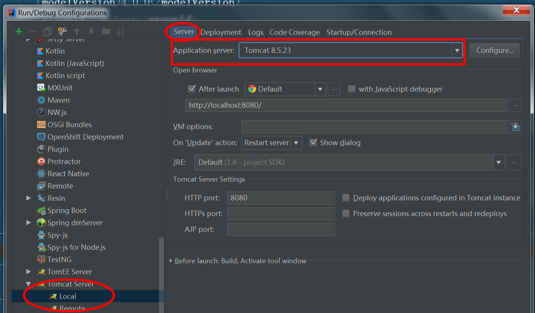Open JRE dropdown arrow

pos(498,162)
